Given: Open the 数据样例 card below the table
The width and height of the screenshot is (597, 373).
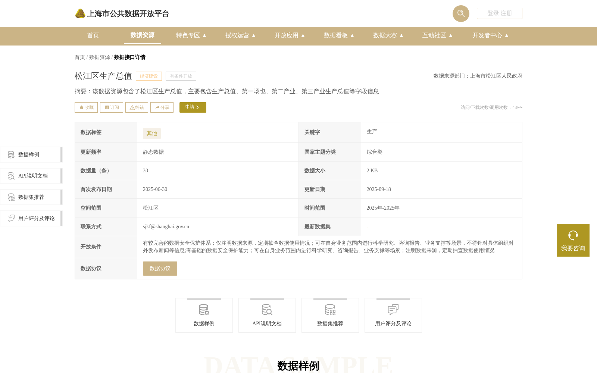Looking at the screenshot, I should coord(204,315).
